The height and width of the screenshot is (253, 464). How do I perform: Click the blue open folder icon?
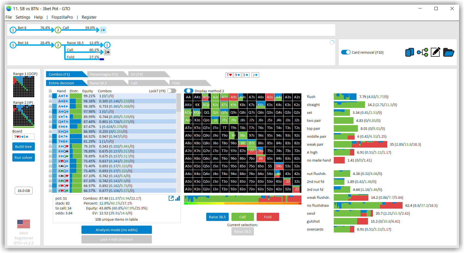tap(449, 52)
